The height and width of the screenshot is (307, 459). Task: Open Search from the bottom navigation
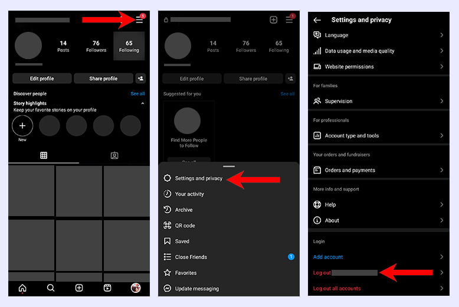[51, 288]
